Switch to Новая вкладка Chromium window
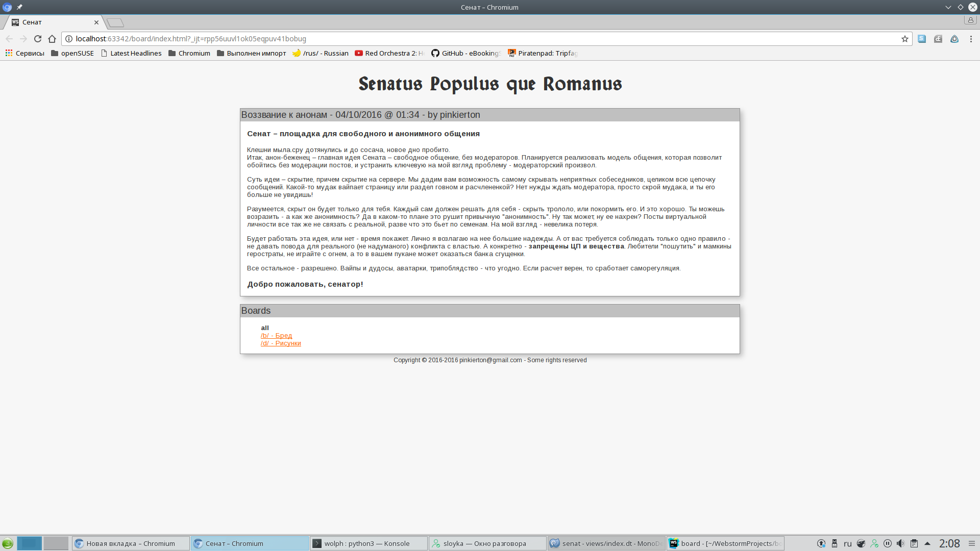Screen dimensions: 980x551 click(x=131, y=543)
